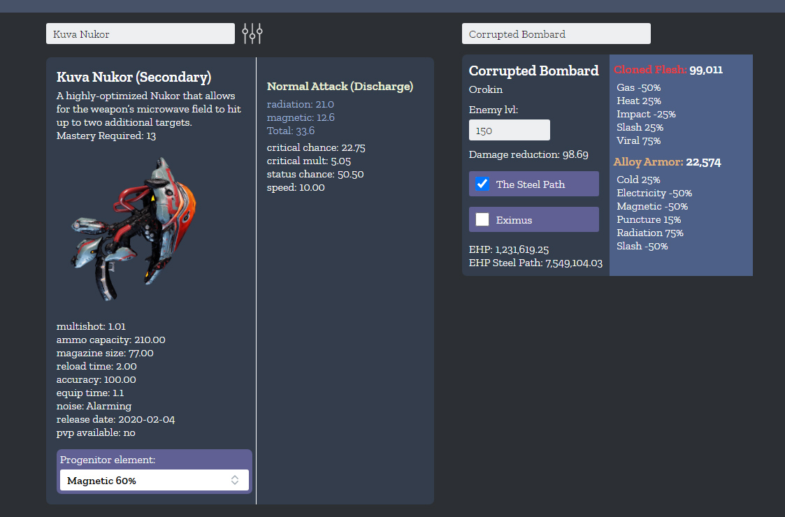Click 'accuracy: 100.00' stat
This screenshot has height=517, width=785.
(x=96, y=379)
